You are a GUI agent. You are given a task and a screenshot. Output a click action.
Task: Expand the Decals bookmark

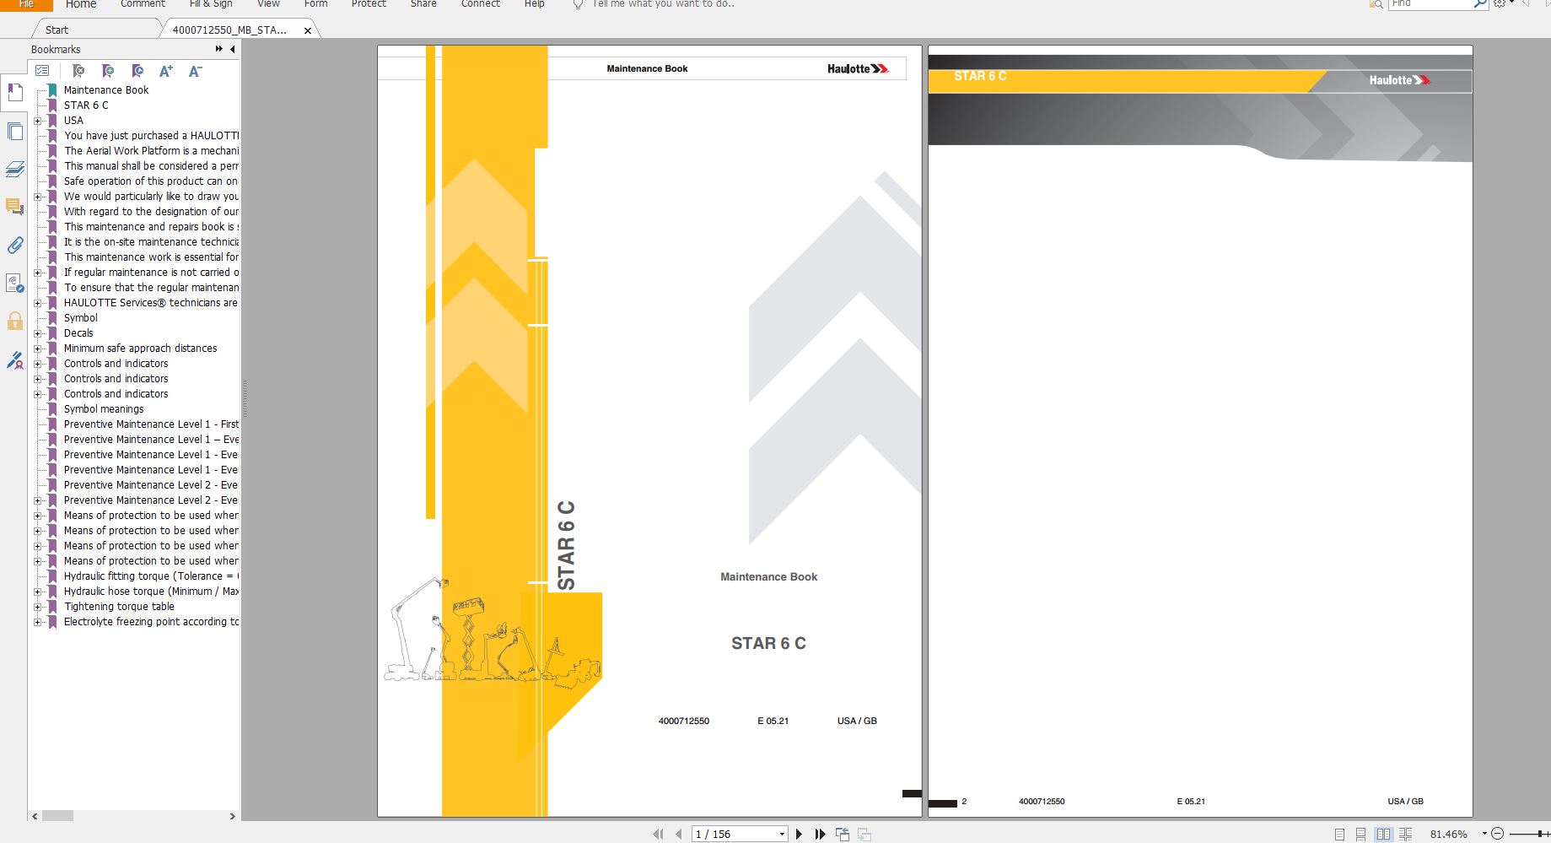click(37, 333)
